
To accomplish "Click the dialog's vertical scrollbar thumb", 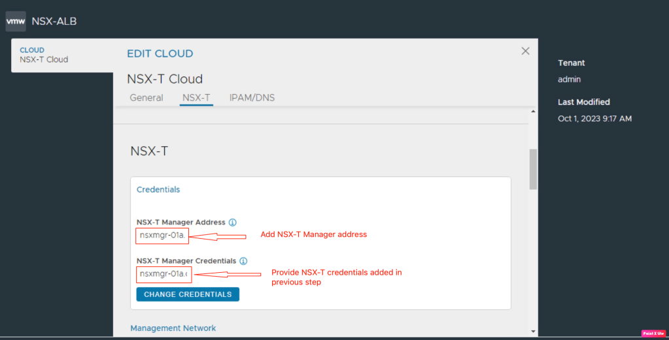I will (533, 168).
